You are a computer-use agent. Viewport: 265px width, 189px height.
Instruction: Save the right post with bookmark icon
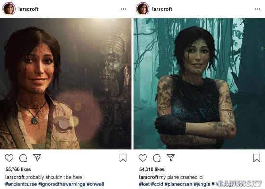click(x=257, y=158)
